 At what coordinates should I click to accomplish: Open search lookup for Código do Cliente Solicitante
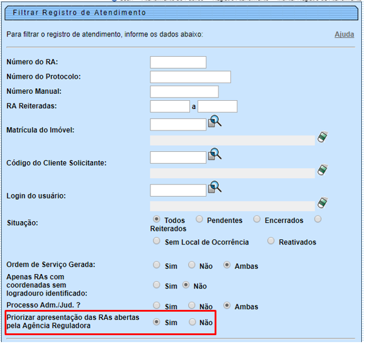[x=215, y=154]
